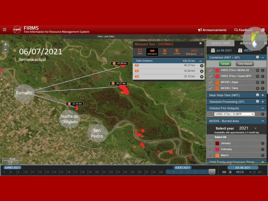This screenshot has width=268, height=201.
Task: Click the red VIIRS Suomi NPP color swatch
Action: pyautogui.click(x=217, y=76)
